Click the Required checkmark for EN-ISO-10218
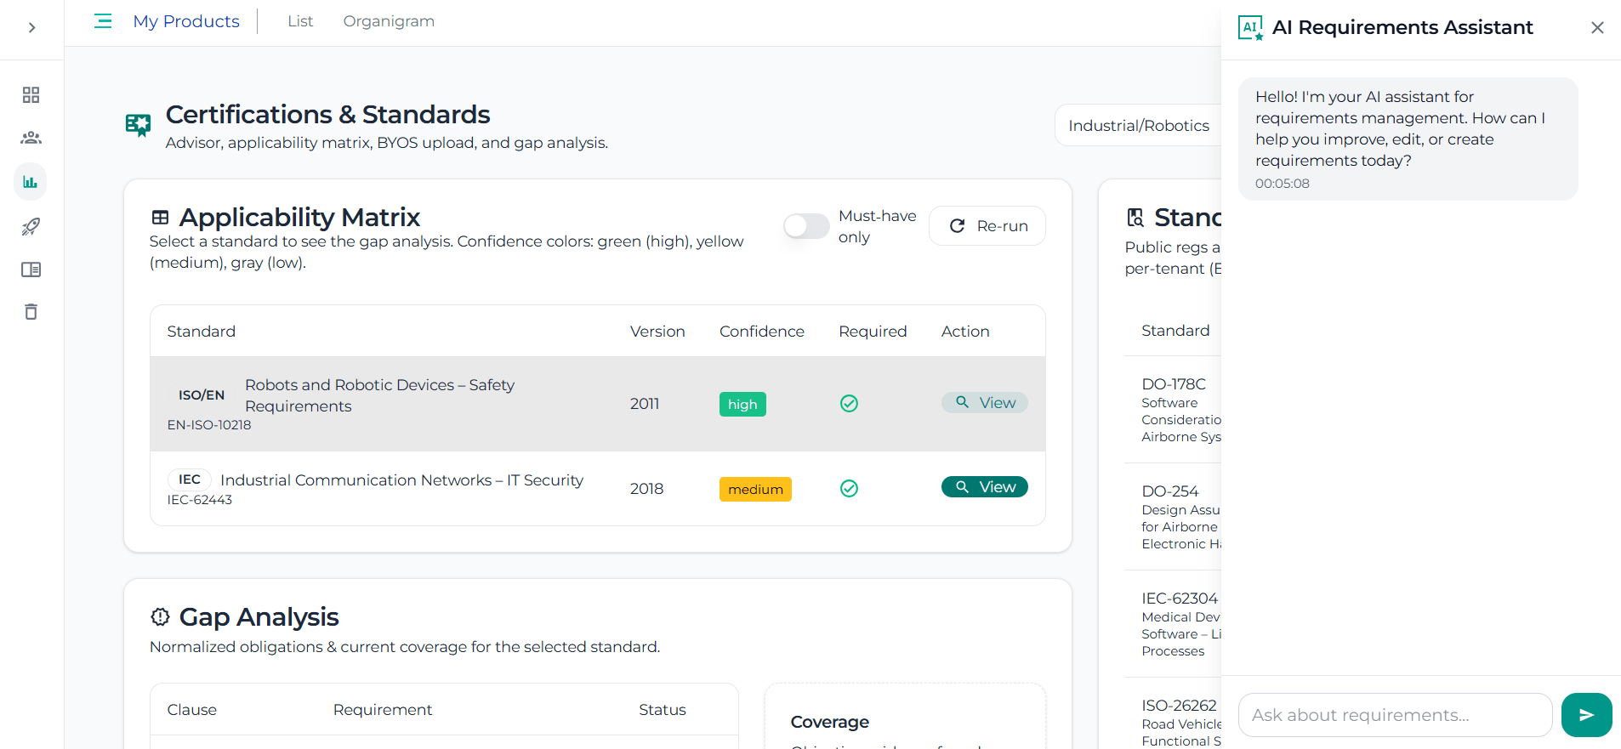The image size is (1621, 749). [849, 404]
